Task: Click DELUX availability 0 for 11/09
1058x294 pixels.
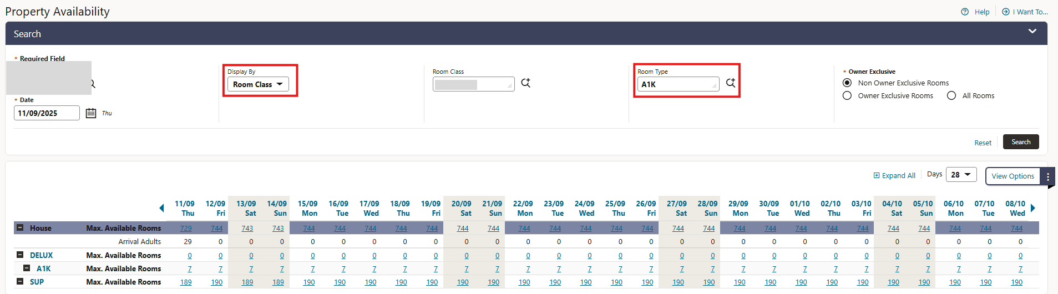Action: [190, 256]
